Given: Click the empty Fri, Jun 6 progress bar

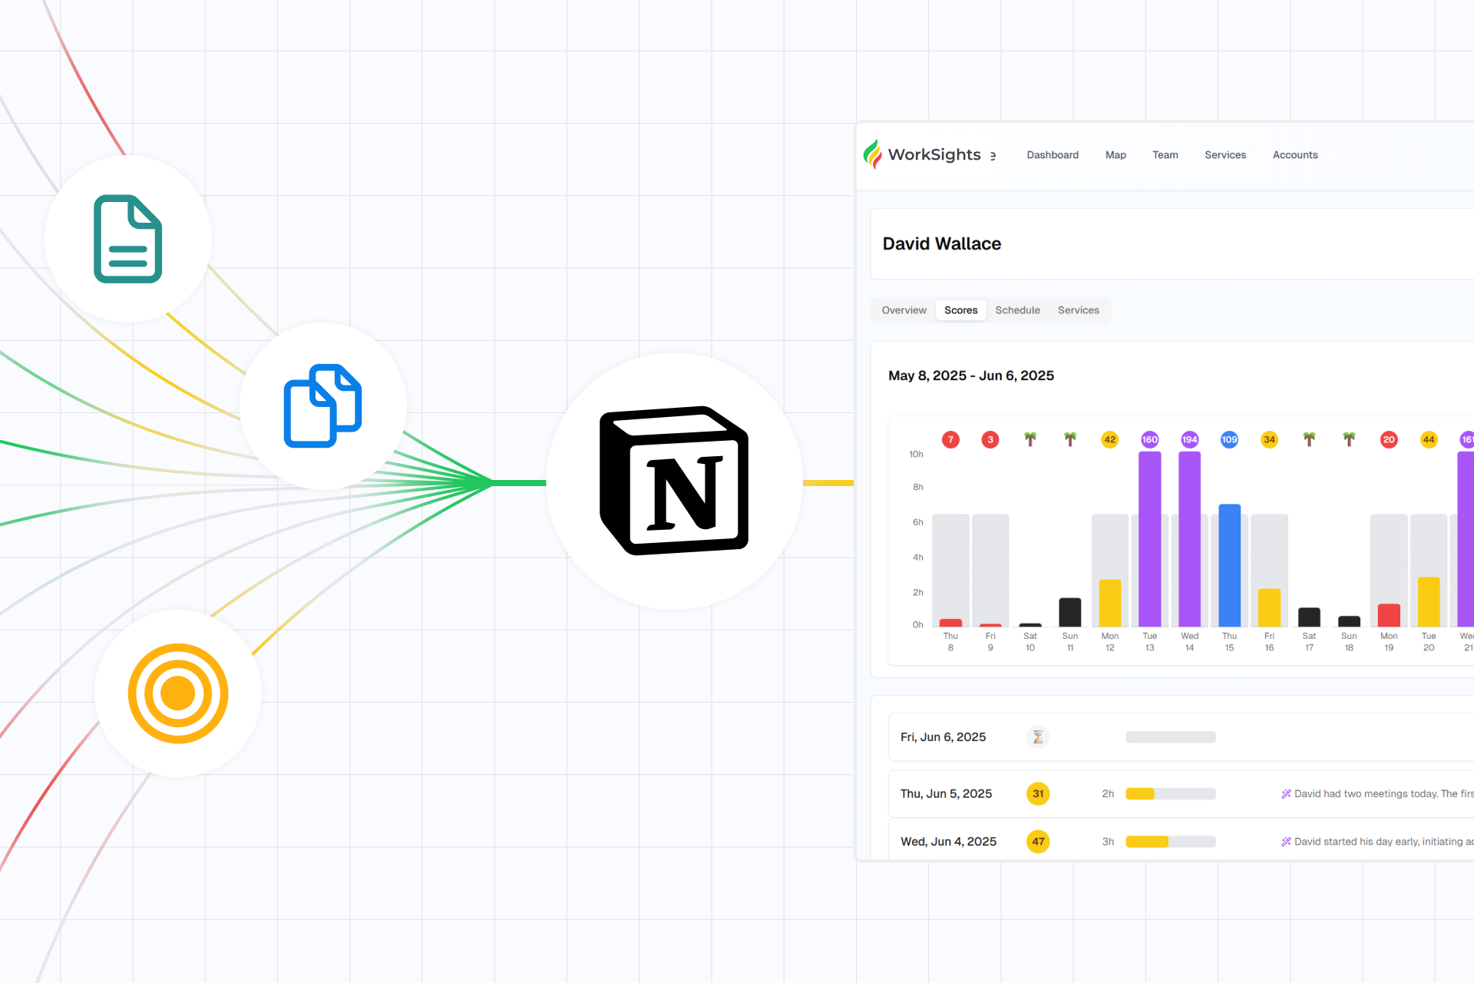Looking at the screenshot, I should tap(1171, 737).
